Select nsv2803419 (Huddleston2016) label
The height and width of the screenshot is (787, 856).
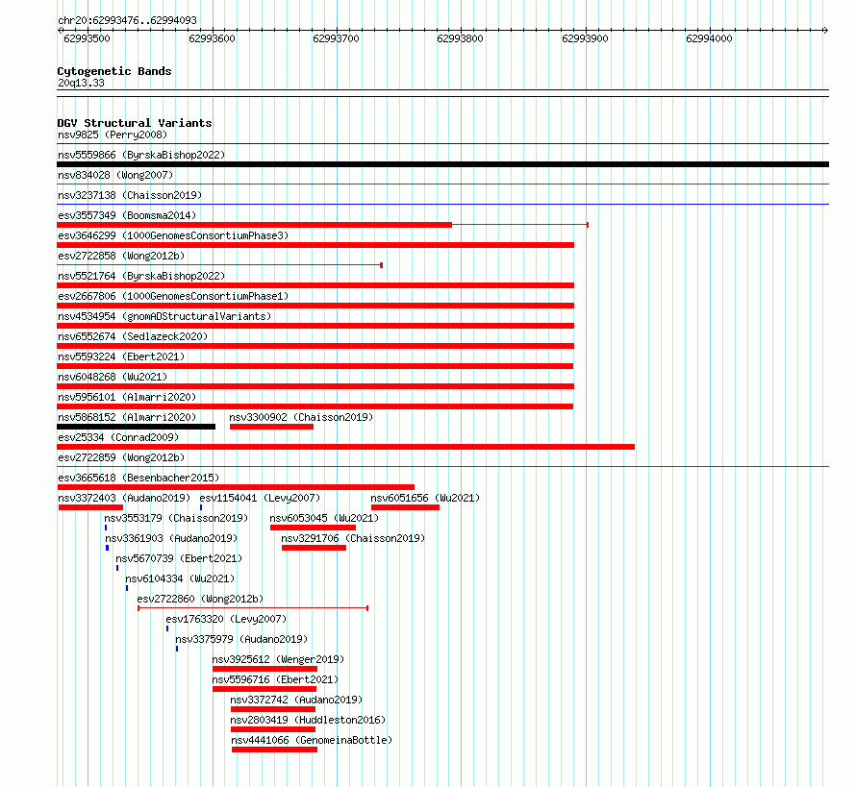click(308, 720)
